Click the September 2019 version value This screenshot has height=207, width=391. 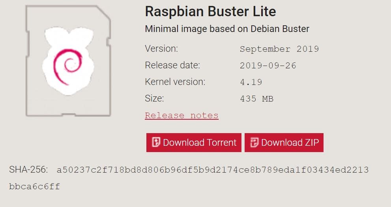pyautogui.click(x=279, y=49)
